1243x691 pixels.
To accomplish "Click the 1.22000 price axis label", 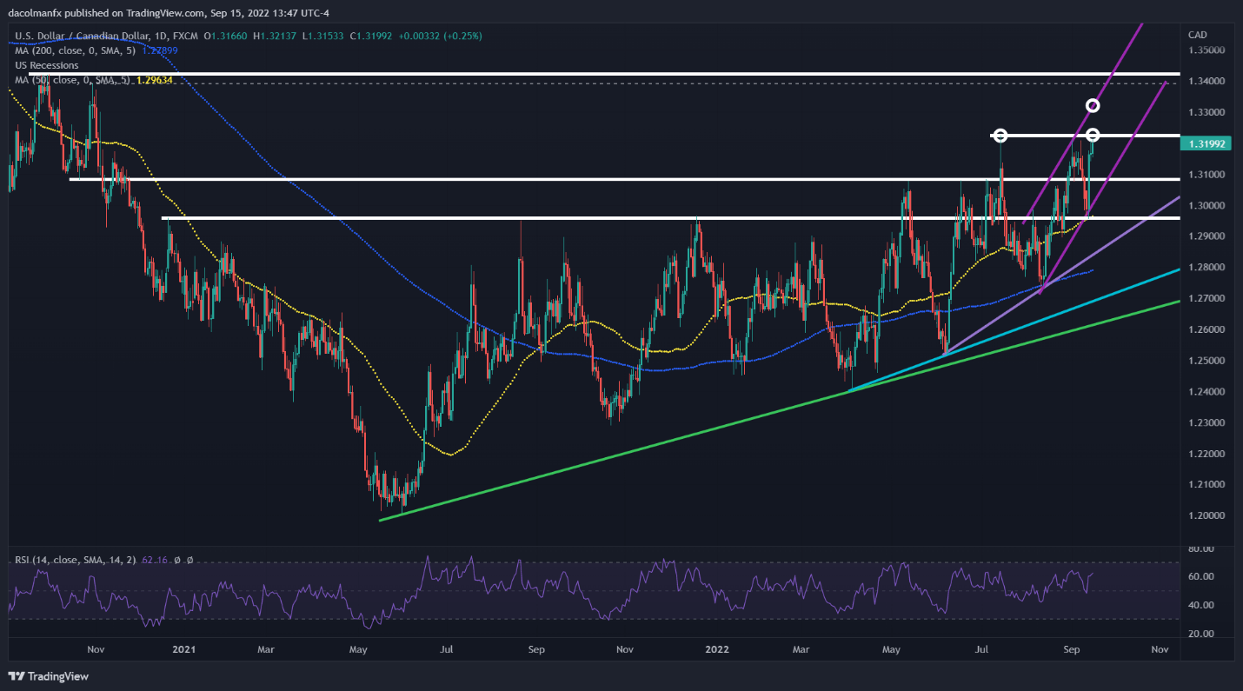I will coord(1207,454).
